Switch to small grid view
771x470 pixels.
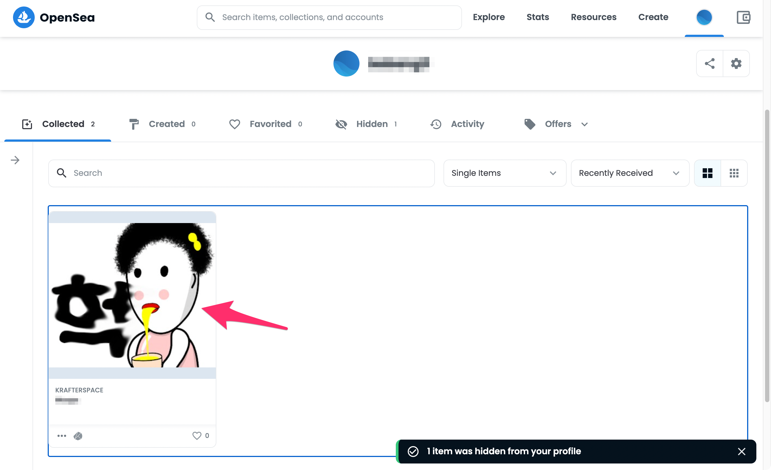point(734,173)
